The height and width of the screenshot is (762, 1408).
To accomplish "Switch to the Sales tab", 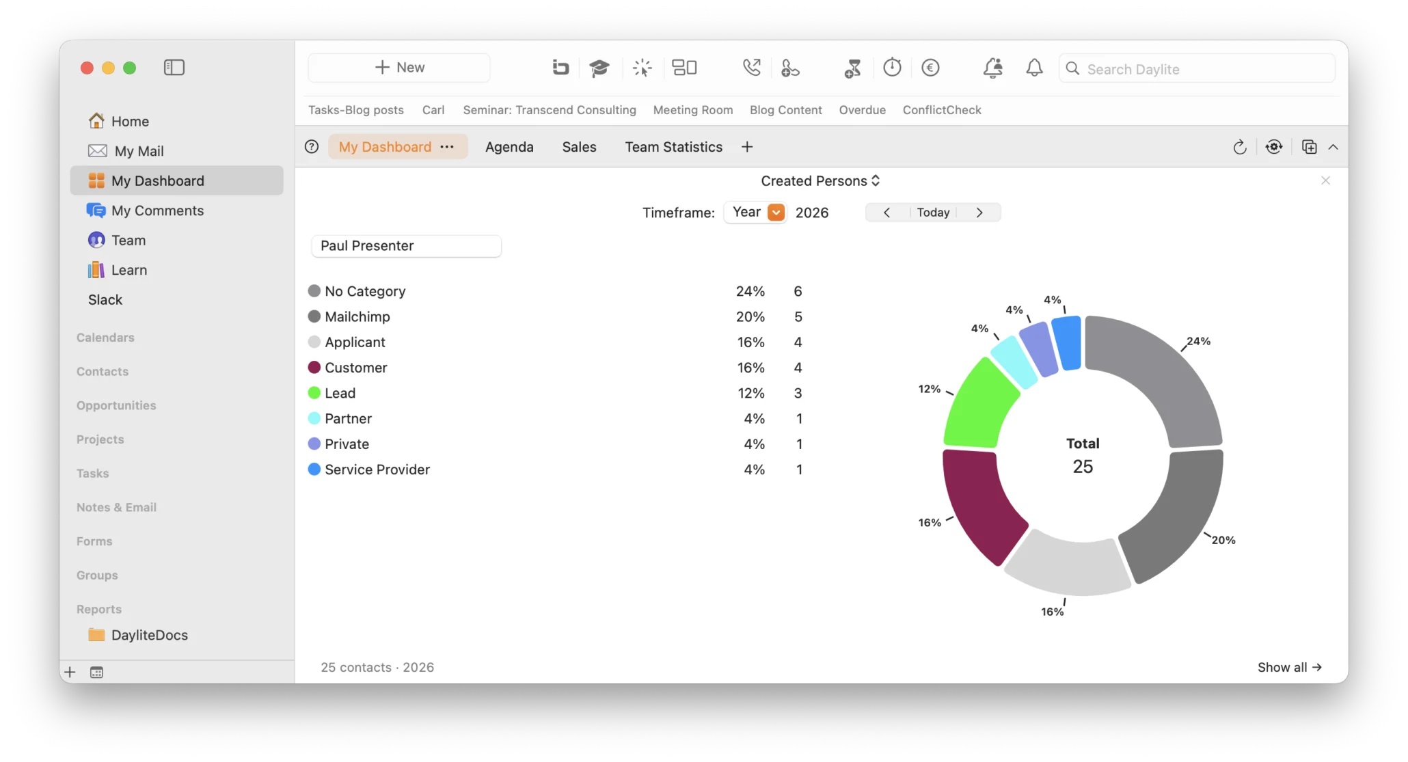I will pyautogui.click(x=579, y=147).
